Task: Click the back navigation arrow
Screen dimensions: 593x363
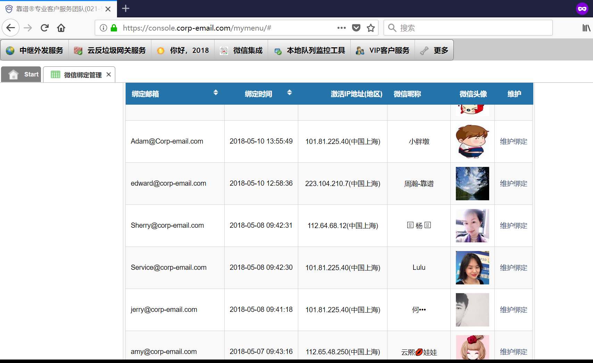Action: pos(10,28)
